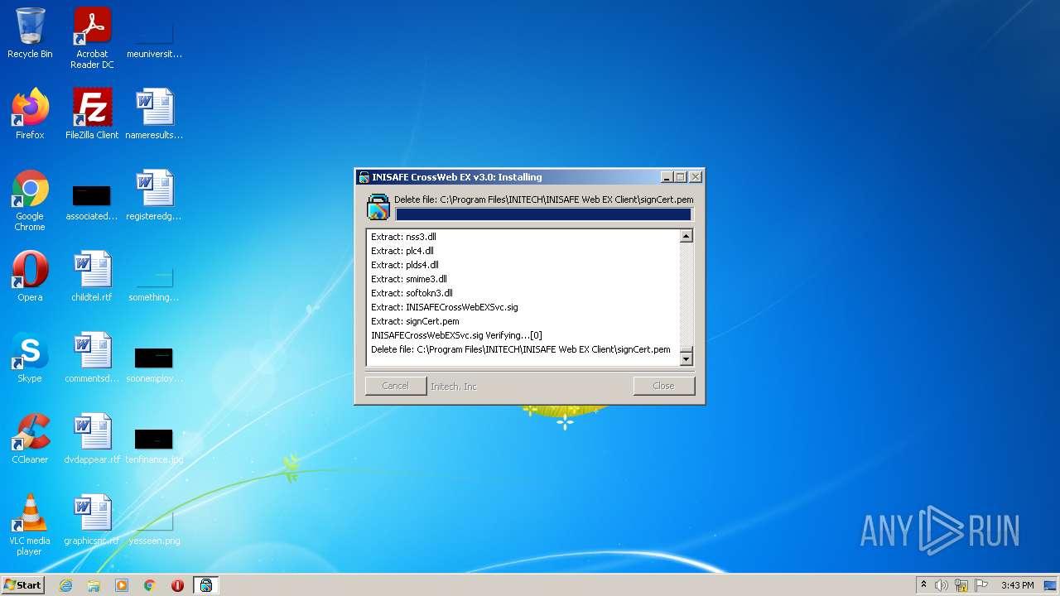Screen dimensions: 1060x596
Task: Click the installer progress bar
Action: (543, 214)
